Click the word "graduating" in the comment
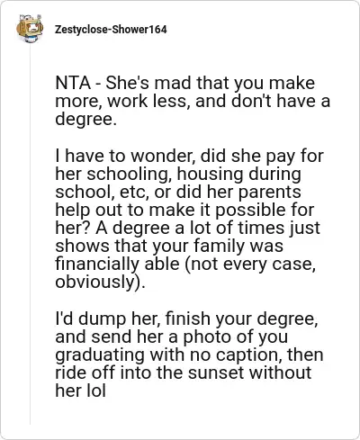This screenshot has width=360, height=440. coord(100,355)
